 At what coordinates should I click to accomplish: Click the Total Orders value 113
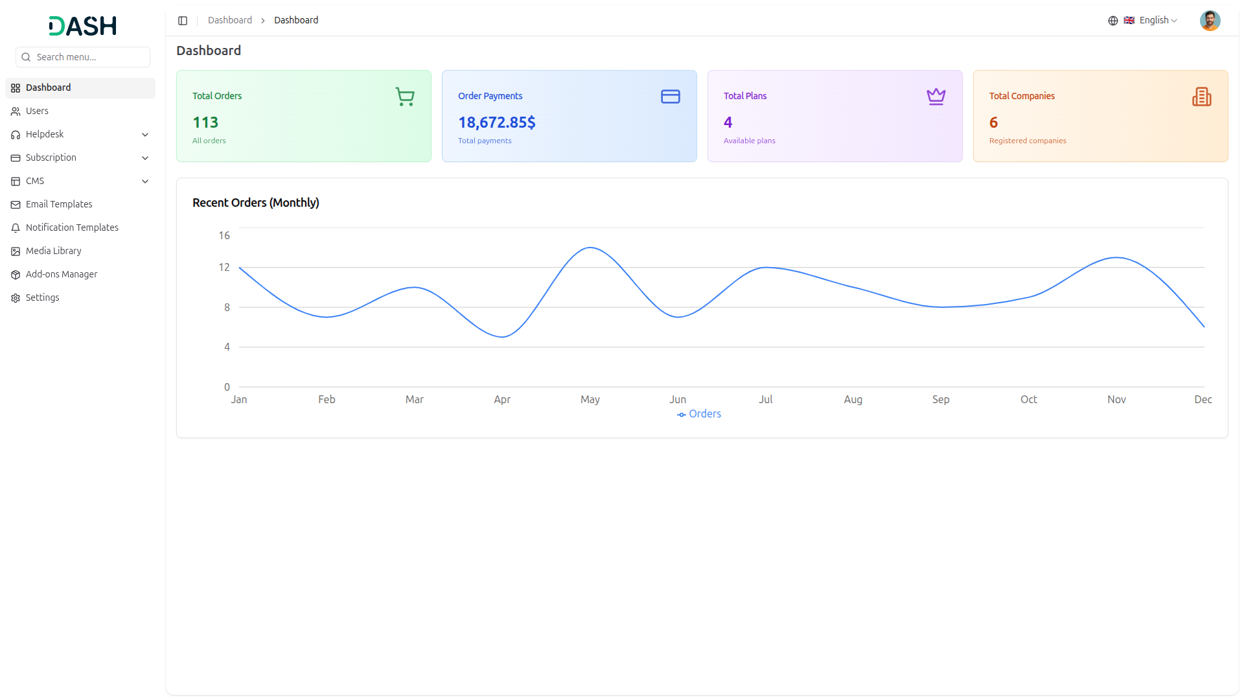click(205, 122)
